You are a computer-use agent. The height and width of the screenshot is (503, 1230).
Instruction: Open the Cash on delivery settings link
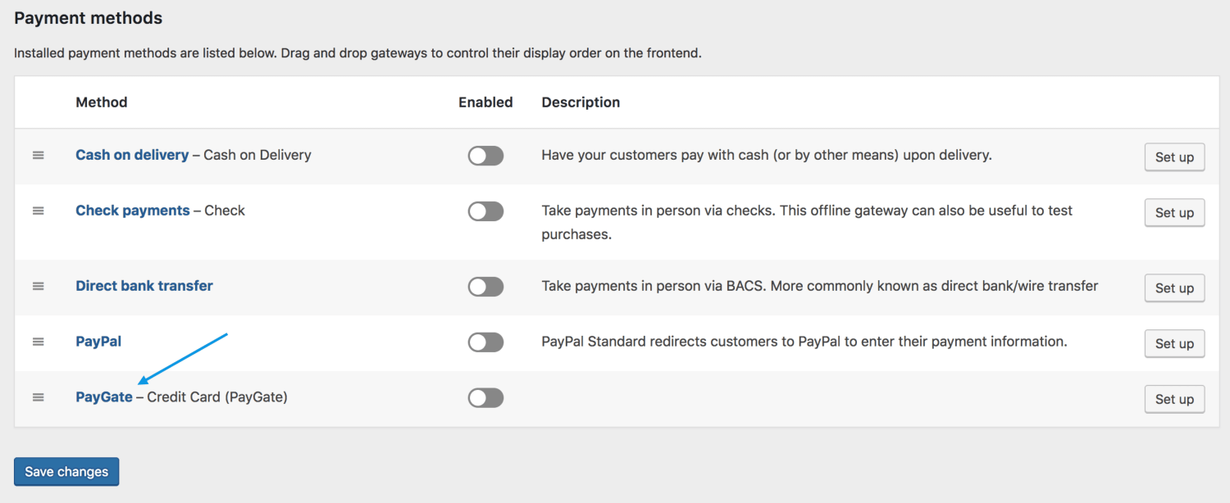point(132,154)
